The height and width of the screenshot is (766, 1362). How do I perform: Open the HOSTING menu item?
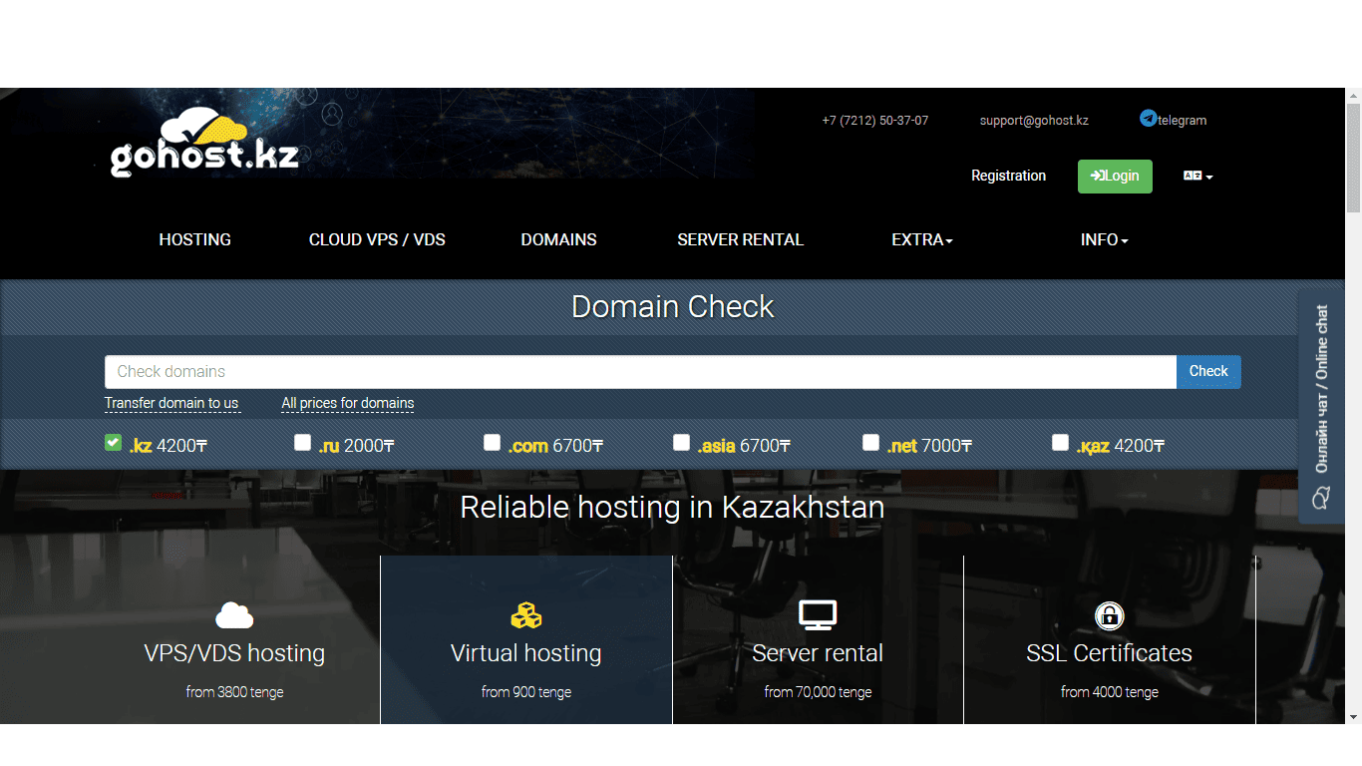point(194,239)
